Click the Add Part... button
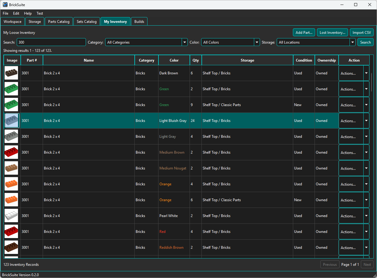 304,33
